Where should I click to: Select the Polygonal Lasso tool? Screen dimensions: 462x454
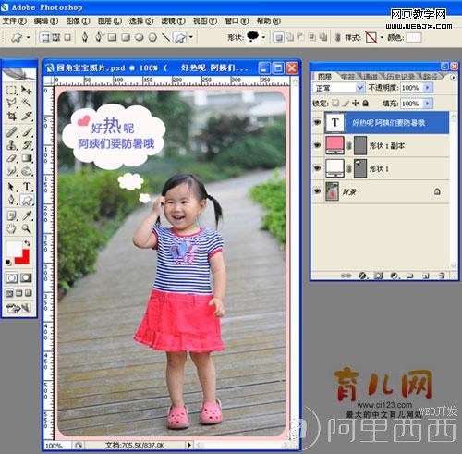(12, 104)
